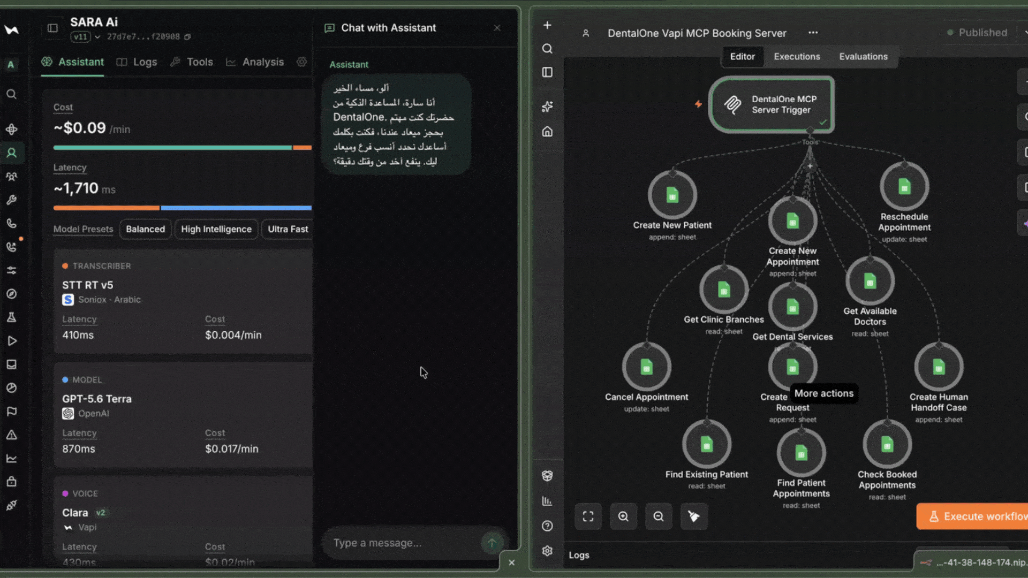Zoom in on the workflow canvas

pyautogui.click(x=624, y=516)
